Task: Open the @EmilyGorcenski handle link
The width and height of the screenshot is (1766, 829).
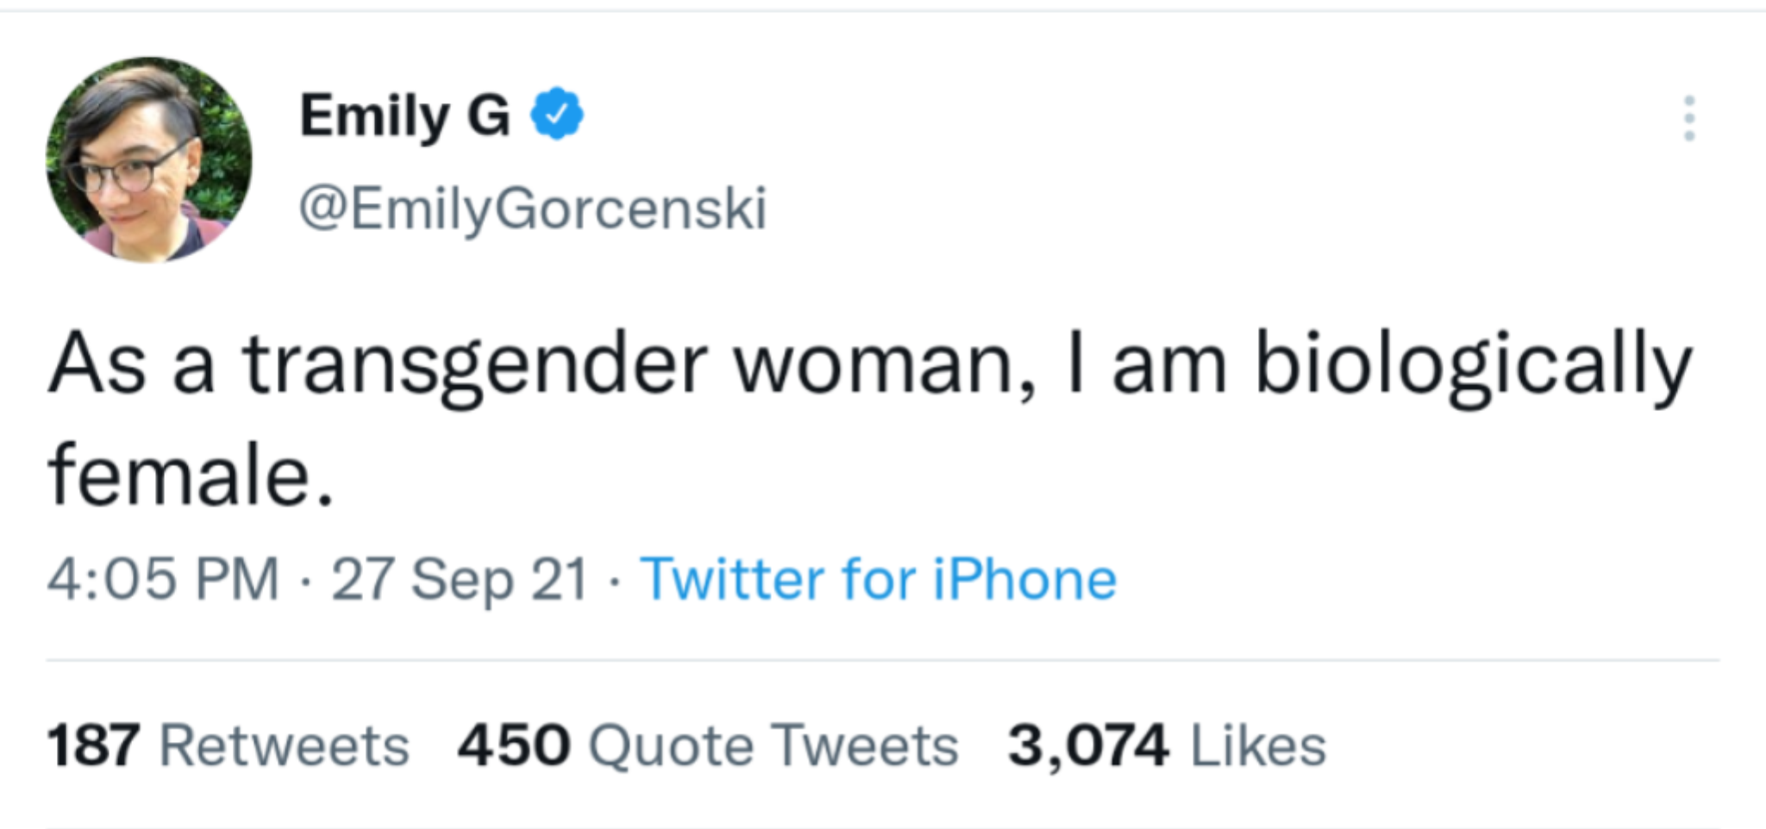Action: (x=532, y=209)
